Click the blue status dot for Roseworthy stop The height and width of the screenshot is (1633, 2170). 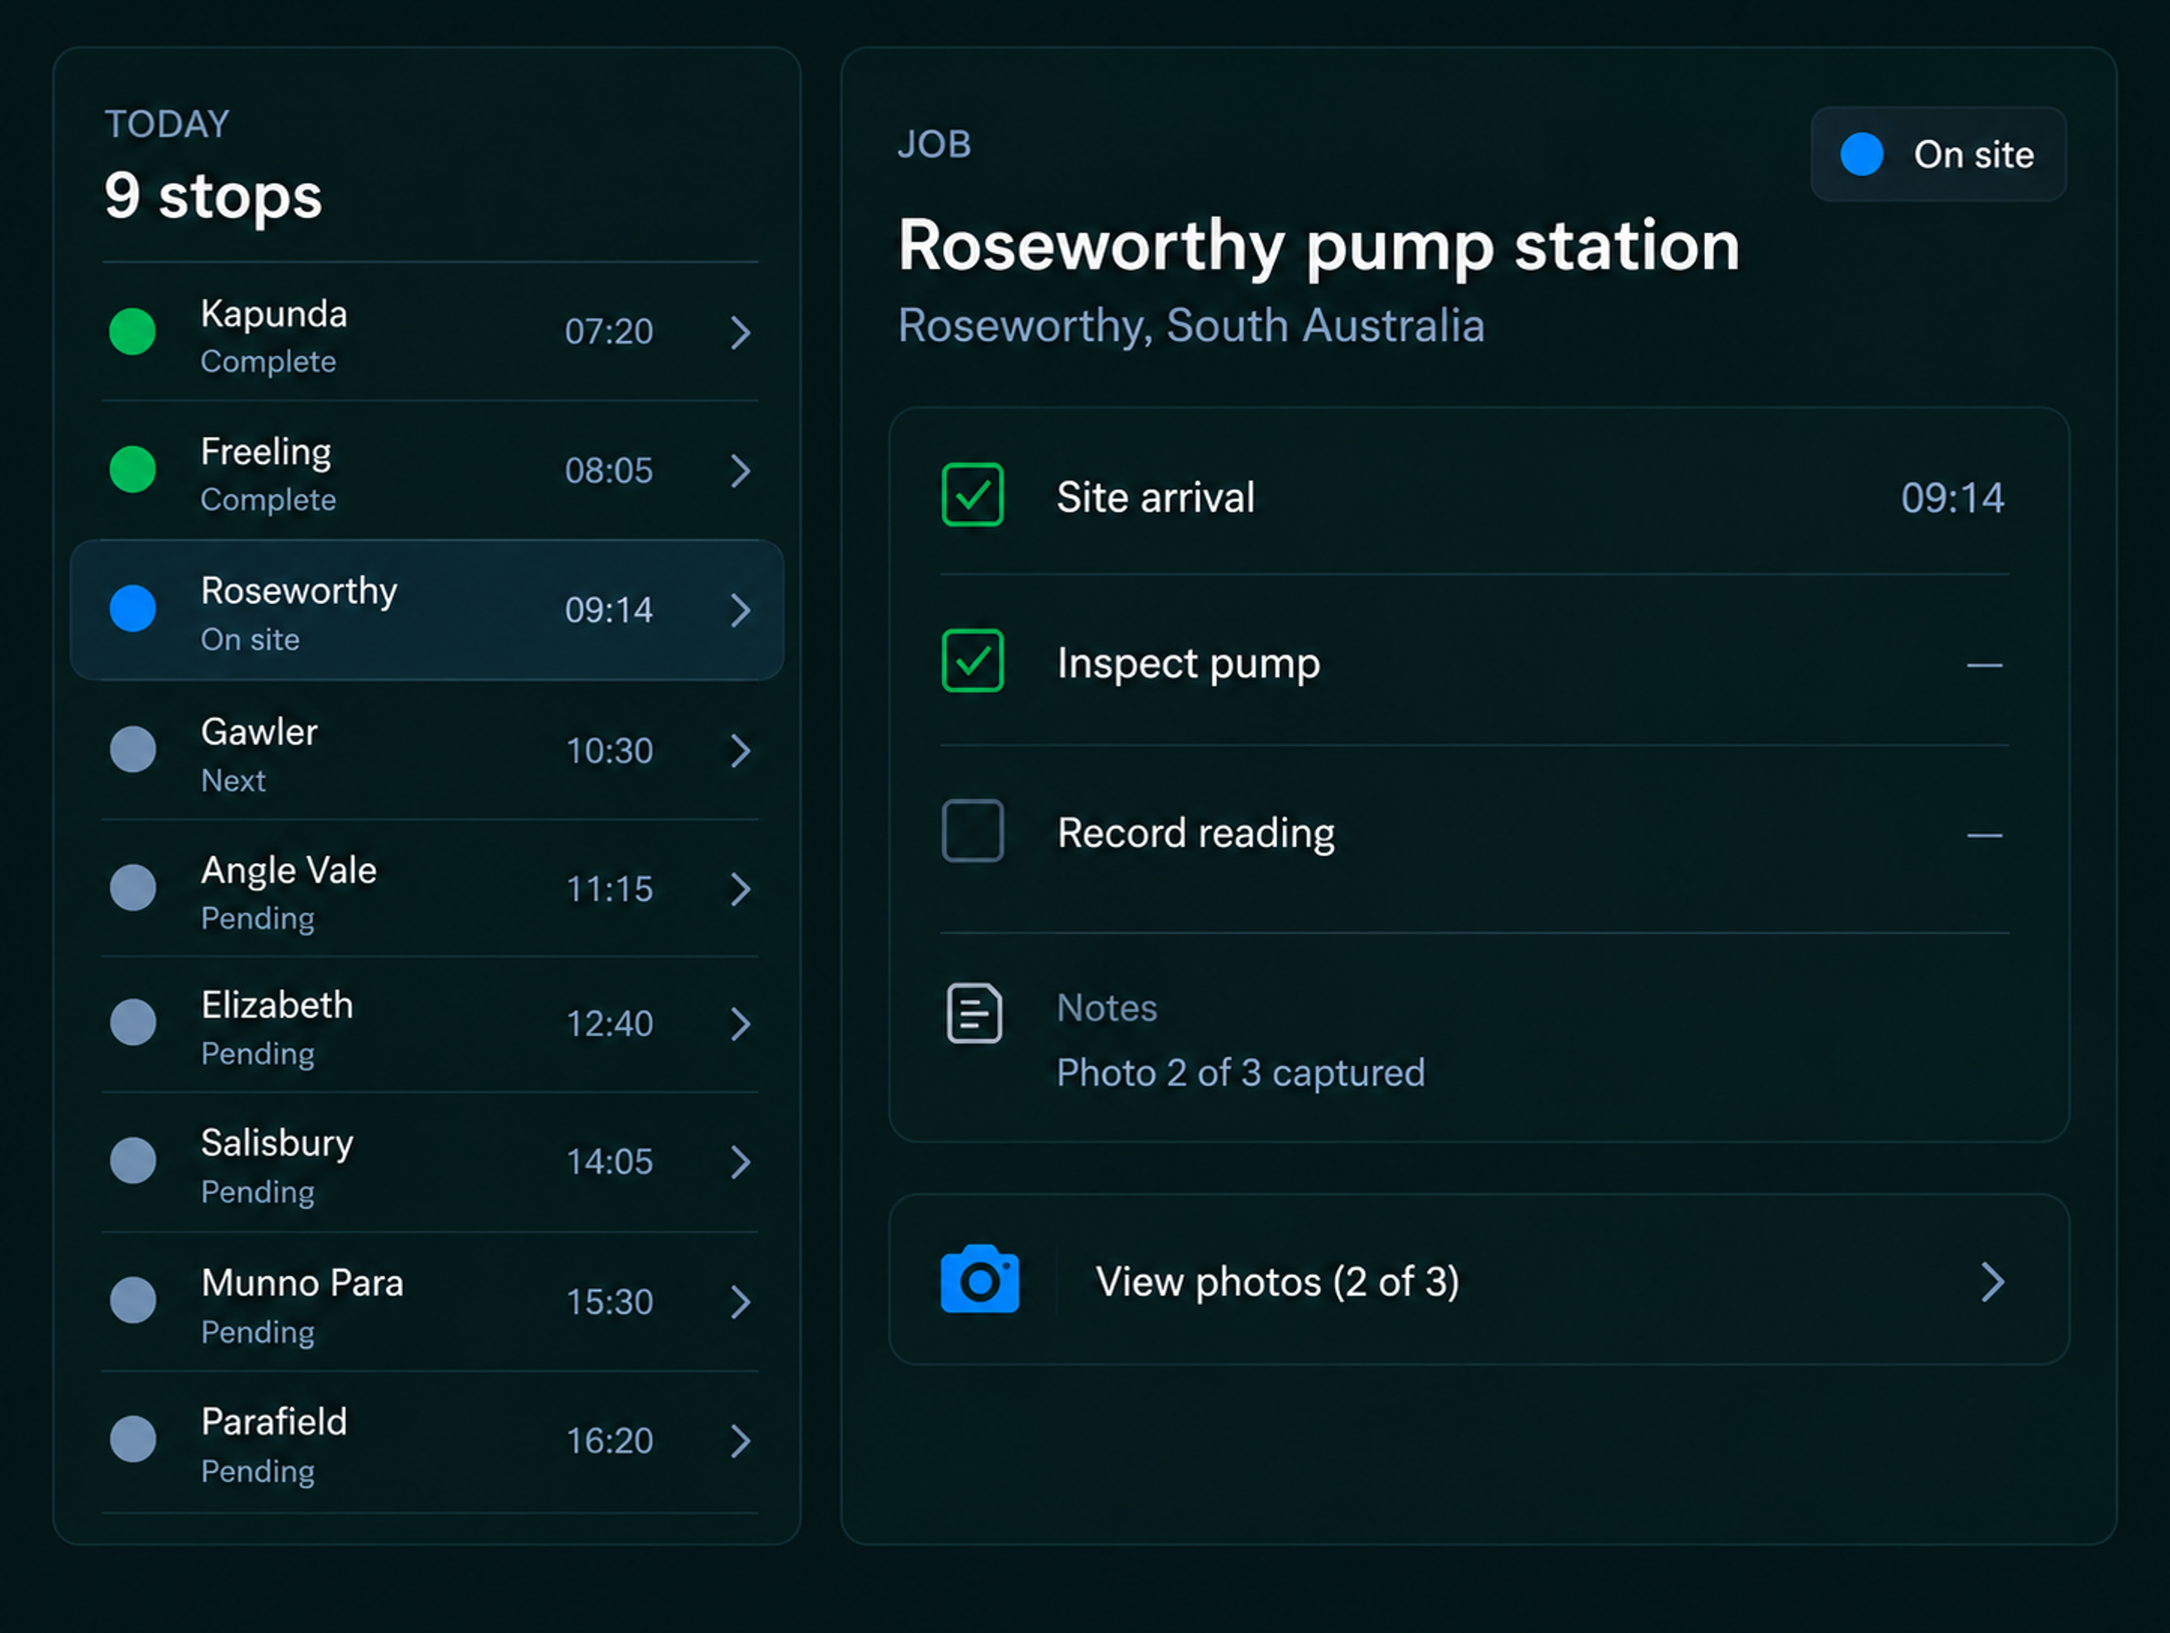[x=132, y=608]
